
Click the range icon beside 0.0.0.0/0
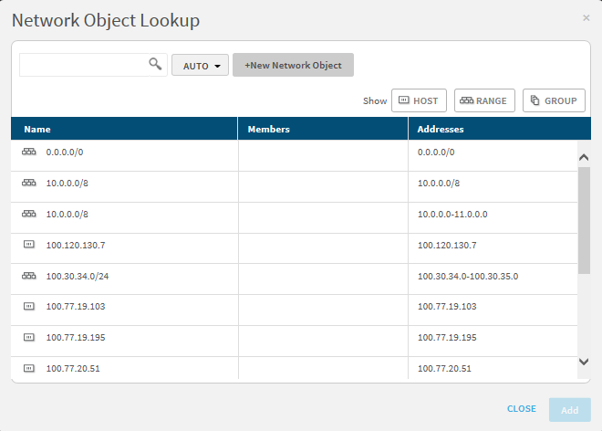click(x=28, y=152)
